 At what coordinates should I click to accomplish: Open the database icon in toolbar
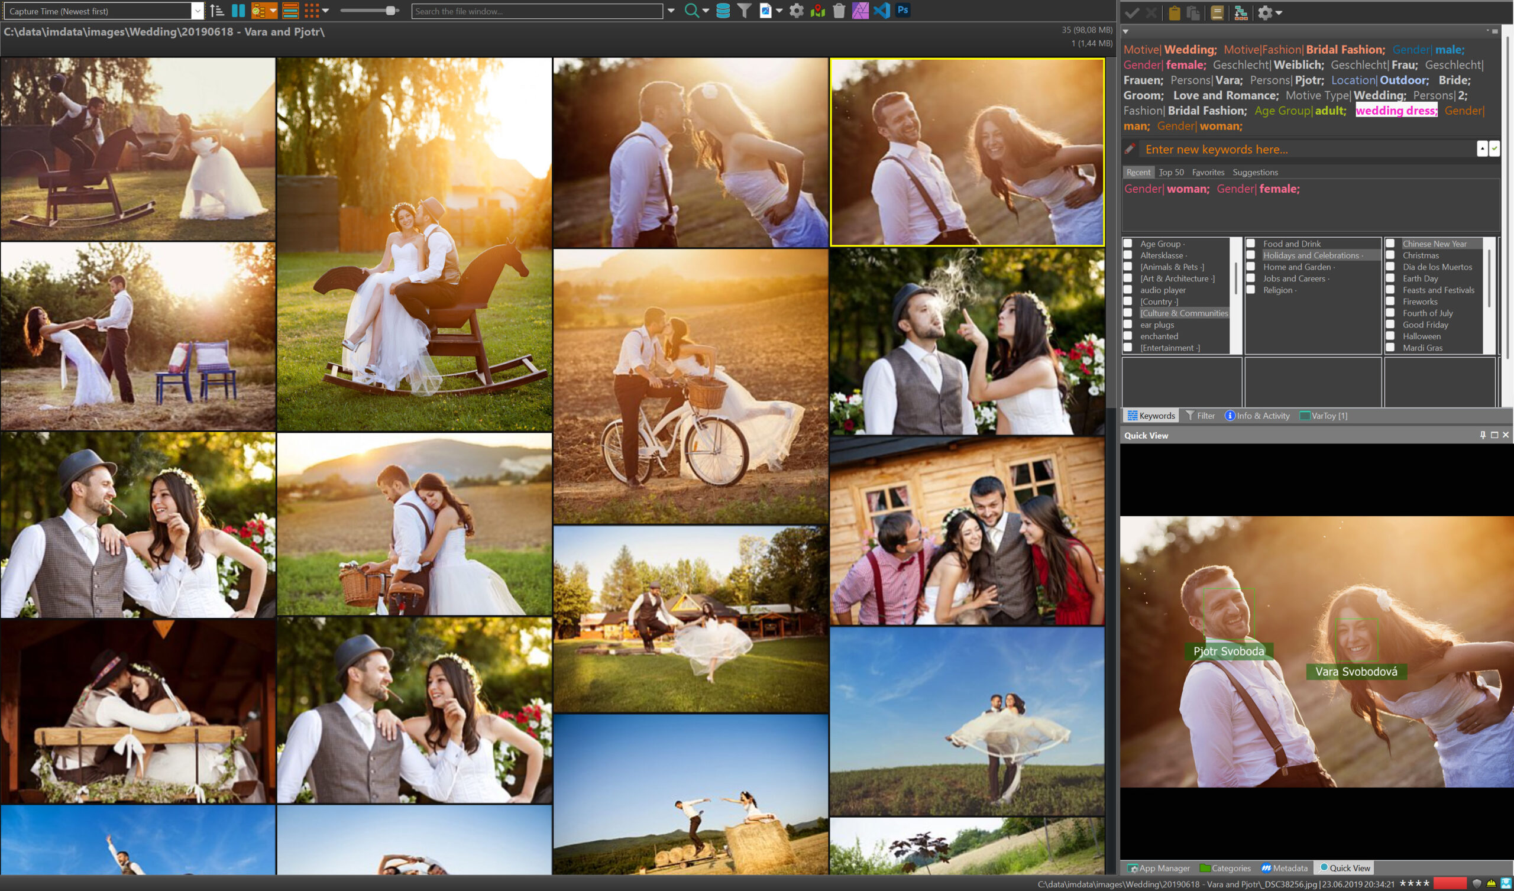(x=723, y=11)
